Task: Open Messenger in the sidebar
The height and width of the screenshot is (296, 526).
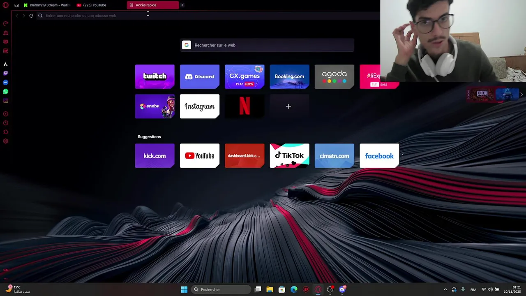Action: pos(6,83)
